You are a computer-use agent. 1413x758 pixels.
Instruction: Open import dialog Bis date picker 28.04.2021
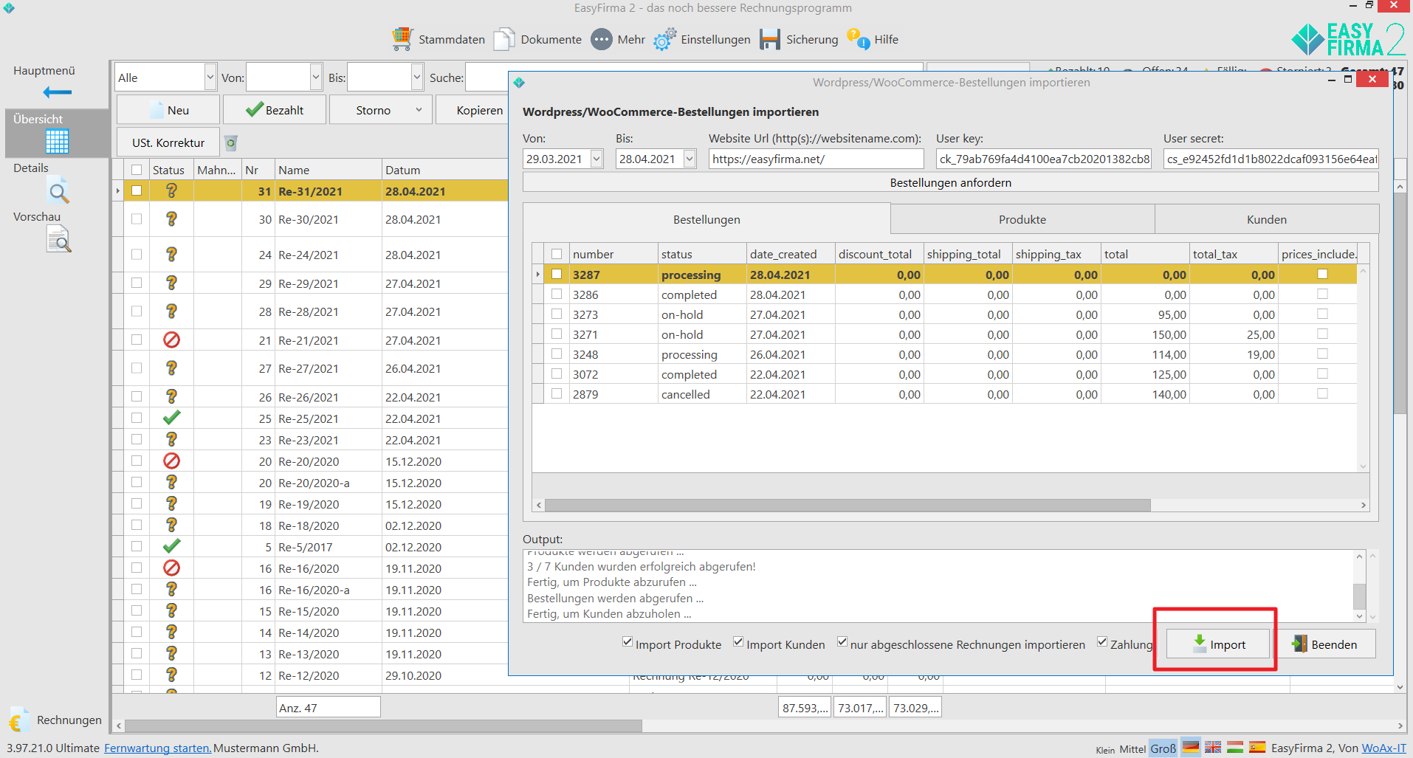[690, 159]
